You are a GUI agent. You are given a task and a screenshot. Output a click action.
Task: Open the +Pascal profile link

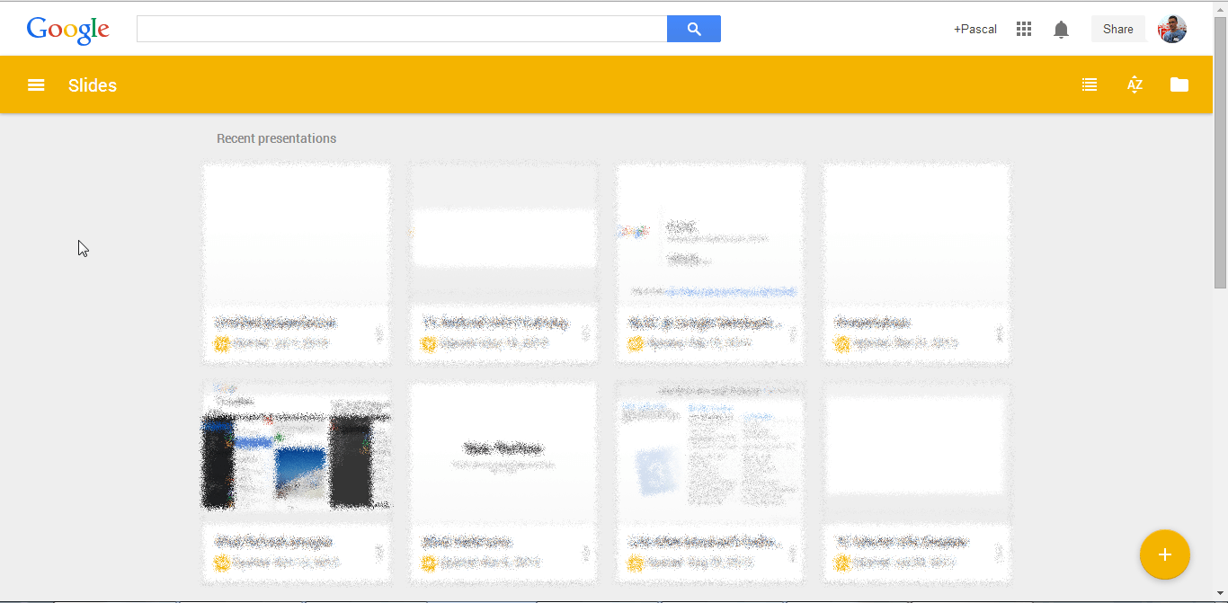(975, 30)
